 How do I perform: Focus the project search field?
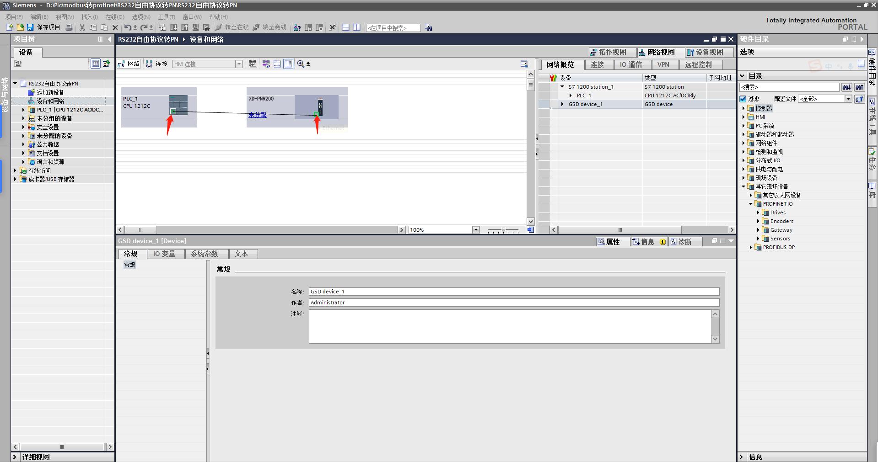pos(393,28)
